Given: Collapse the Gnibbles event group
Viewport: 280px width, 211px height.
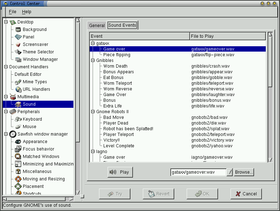Looking at the screenshot, I should click(93, 60).
